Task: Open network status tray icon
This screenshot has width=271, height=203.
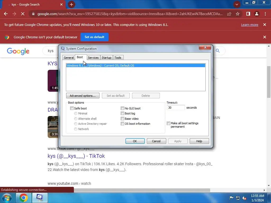Action: pos(238,198)
